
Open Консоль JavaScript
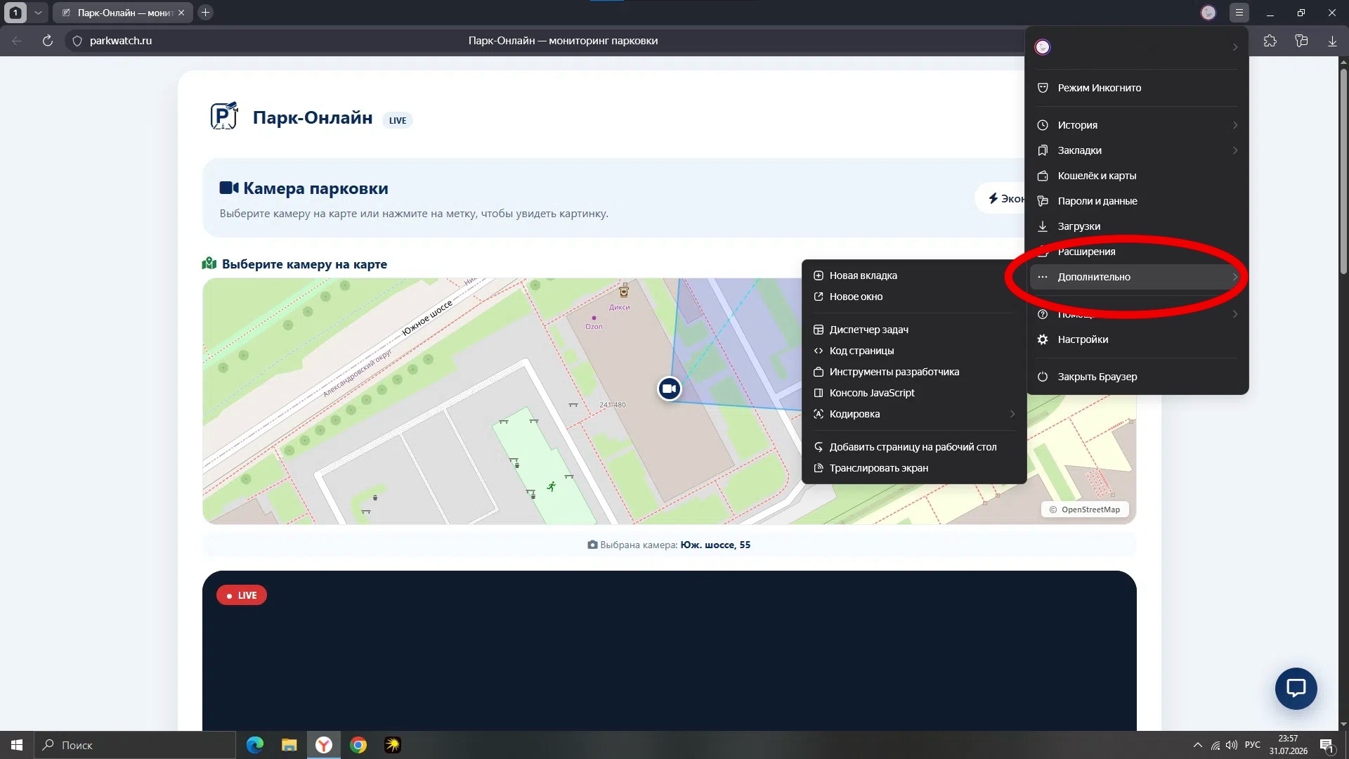click(914, 393)
